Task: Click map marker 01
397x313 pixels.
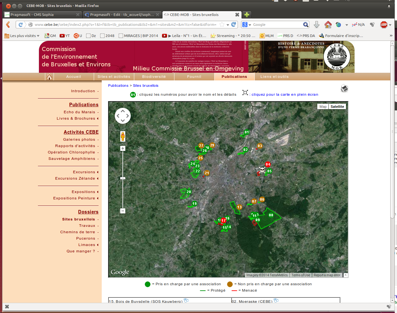Action: [x=247, y=132]
